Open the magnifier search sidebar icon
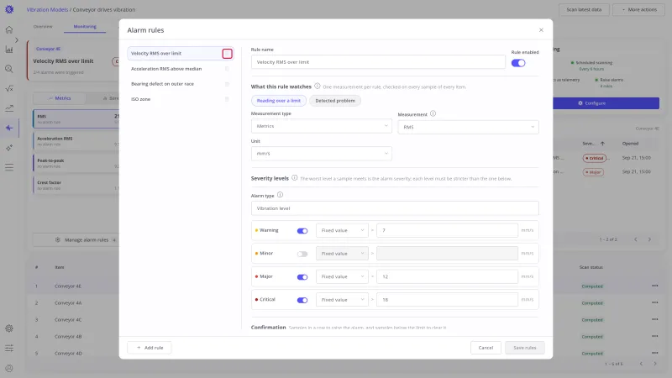This screenshot has height=378, width=672. click(9, 69)
